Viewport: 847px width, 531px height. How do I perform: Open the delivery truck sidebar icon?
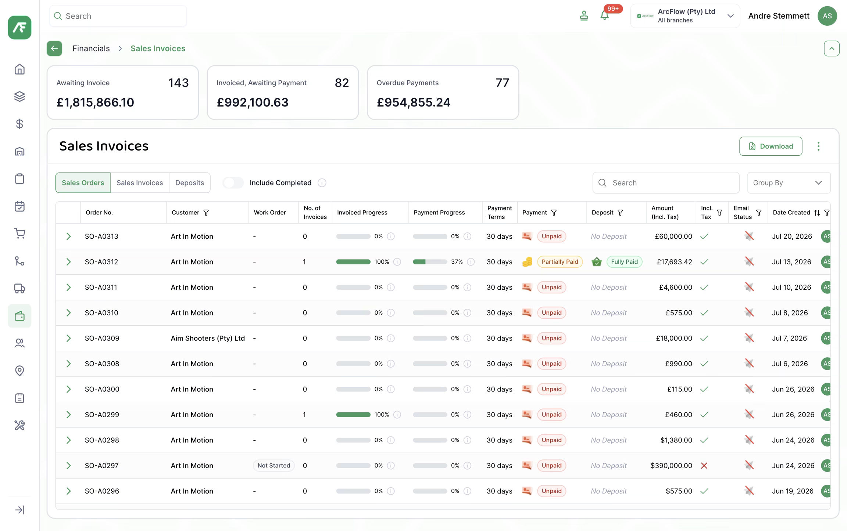pyautogui.click(x=19, y=289)
